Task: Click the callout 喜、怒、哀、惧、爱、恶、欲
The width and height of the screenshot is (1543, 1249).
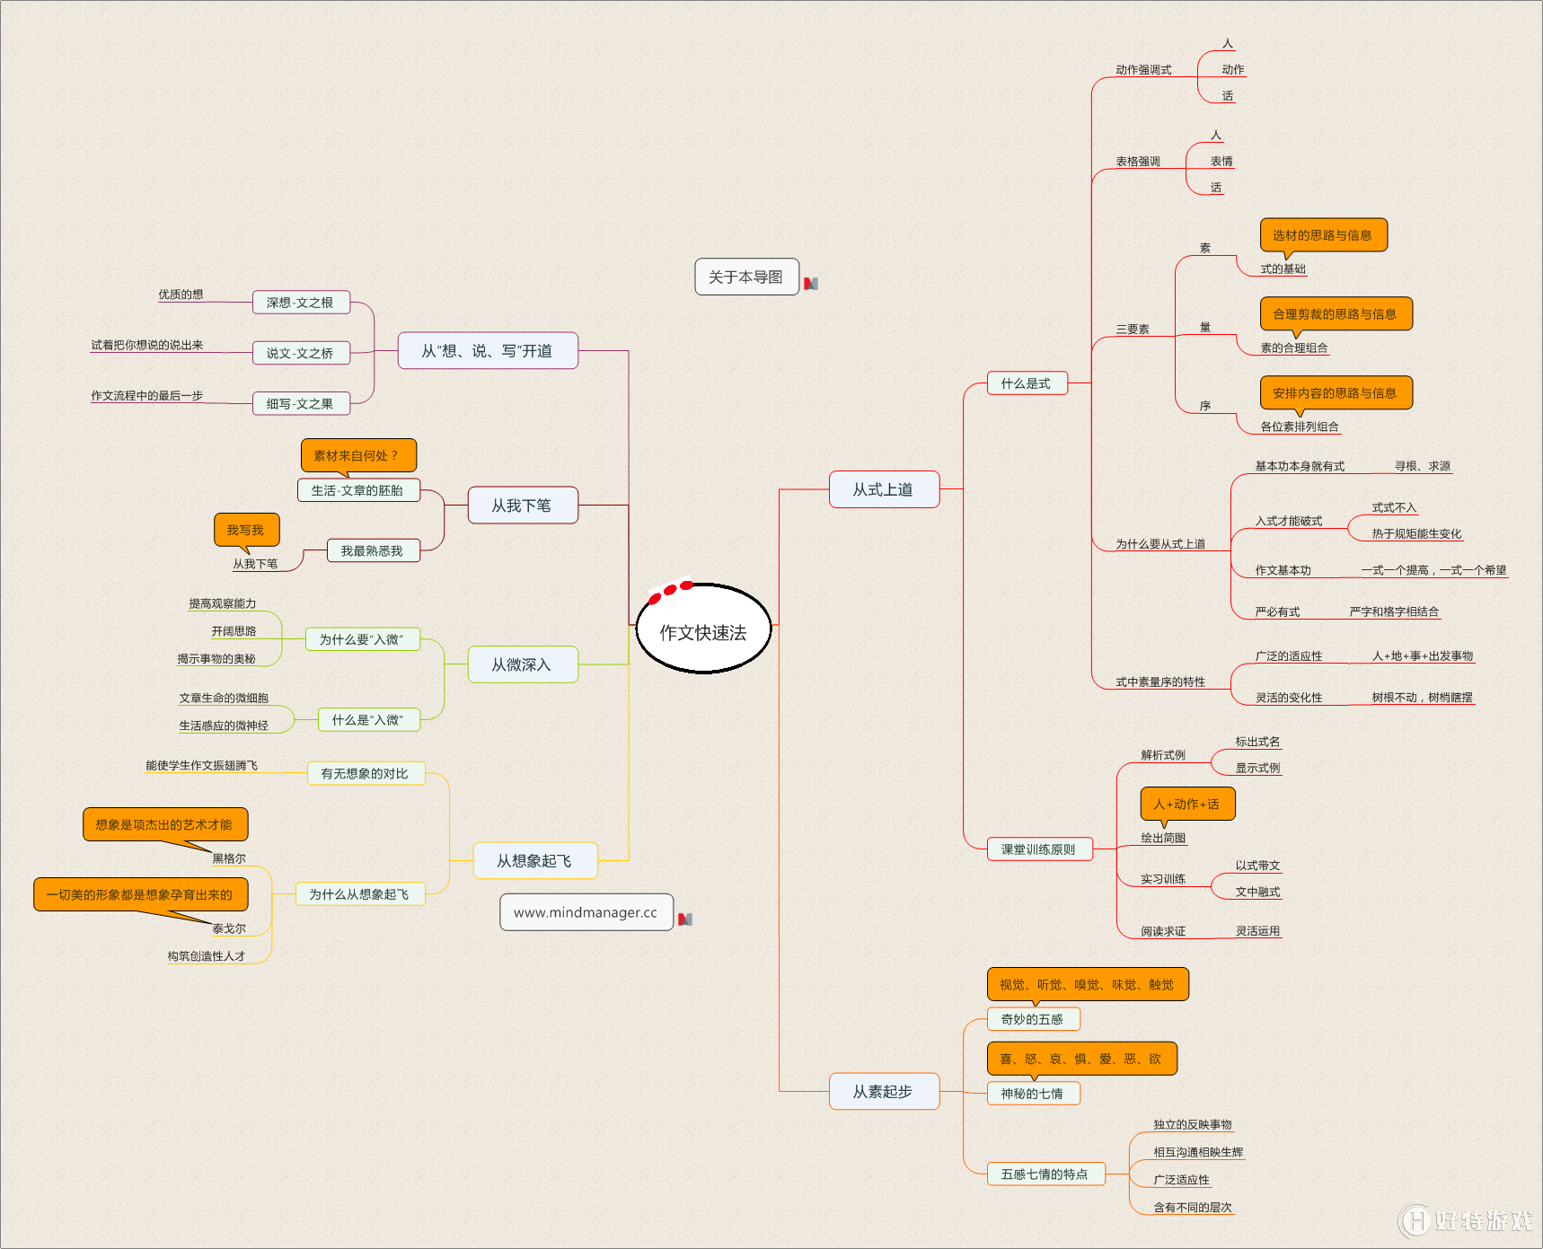Action: [1082, 1059]
